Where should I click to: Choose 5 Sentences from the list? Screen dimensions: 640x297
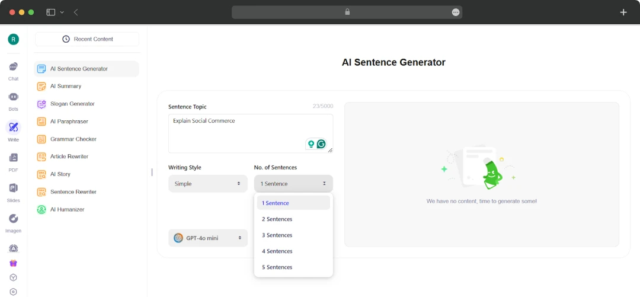click(277, 267)
